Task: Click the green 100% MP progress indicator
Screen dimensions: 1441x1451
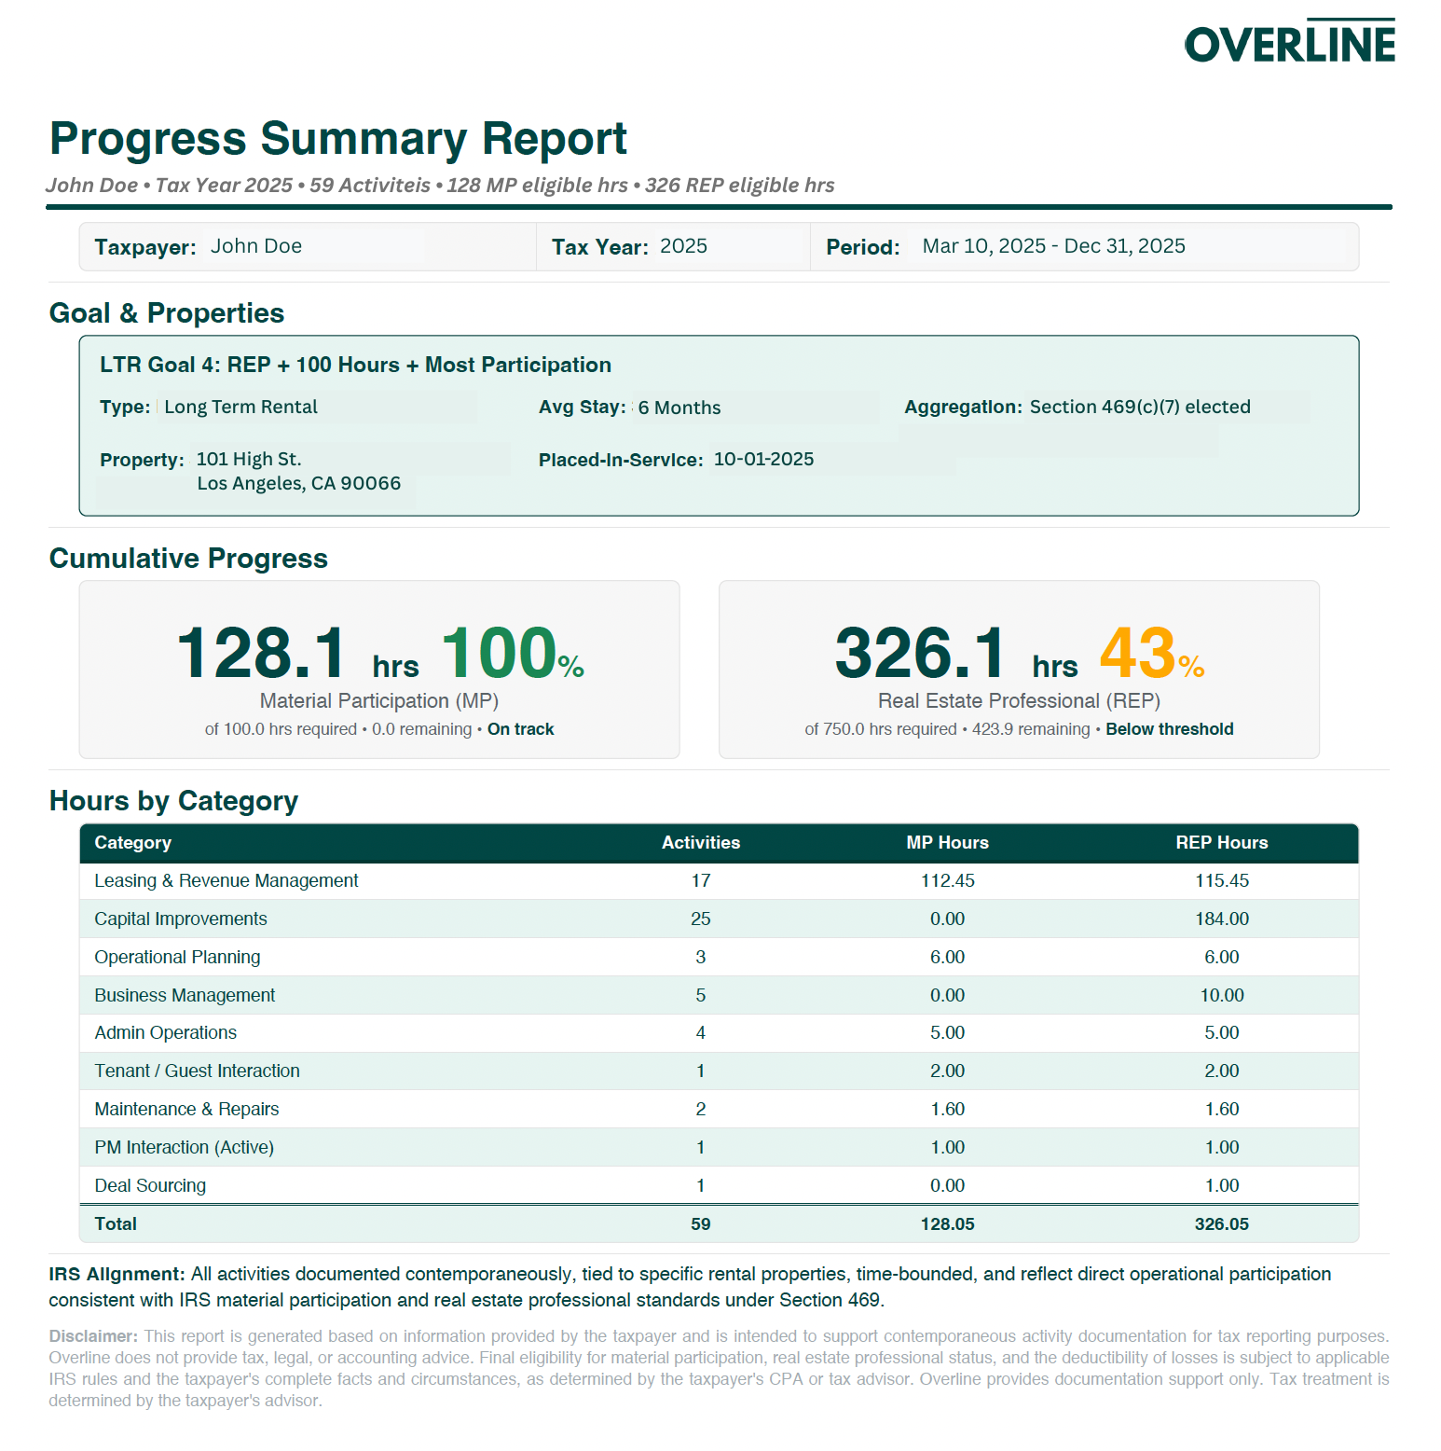Action: click(x=511, y=653)
